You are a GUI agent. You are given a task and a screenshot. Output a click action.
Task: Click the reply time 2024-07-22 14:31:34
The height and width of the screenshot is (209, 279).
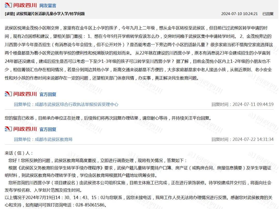(253, 140)
